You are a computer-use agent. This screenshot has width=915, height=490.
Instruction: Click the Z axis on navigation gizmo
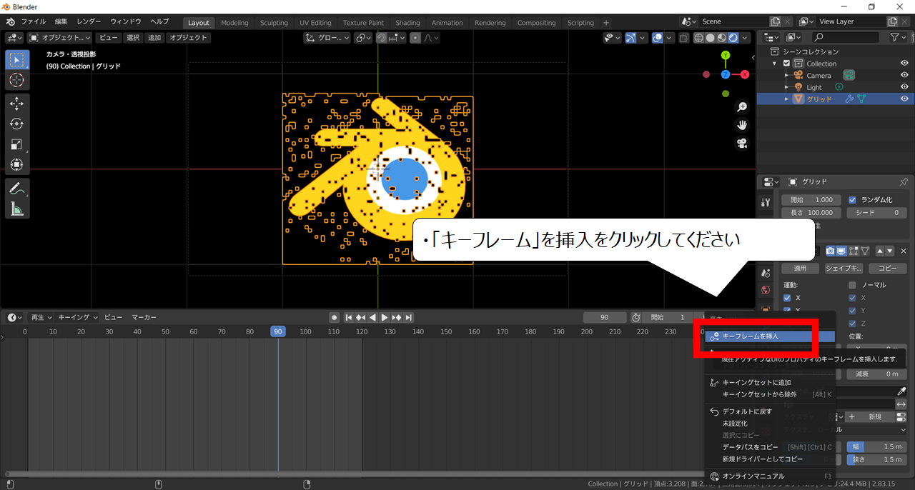(x=726, y=74)
